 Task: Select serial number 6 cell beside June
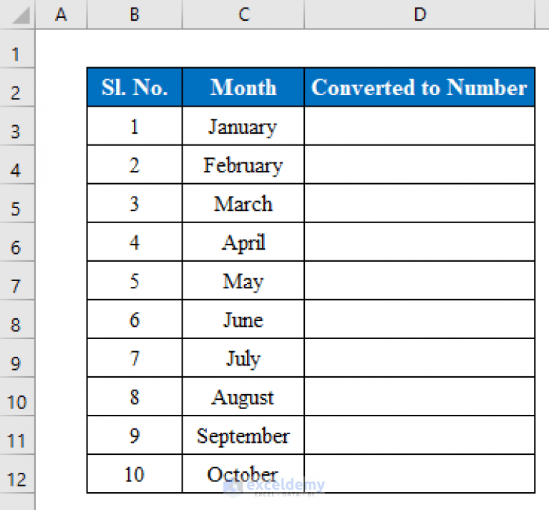[x=135, y=319]
